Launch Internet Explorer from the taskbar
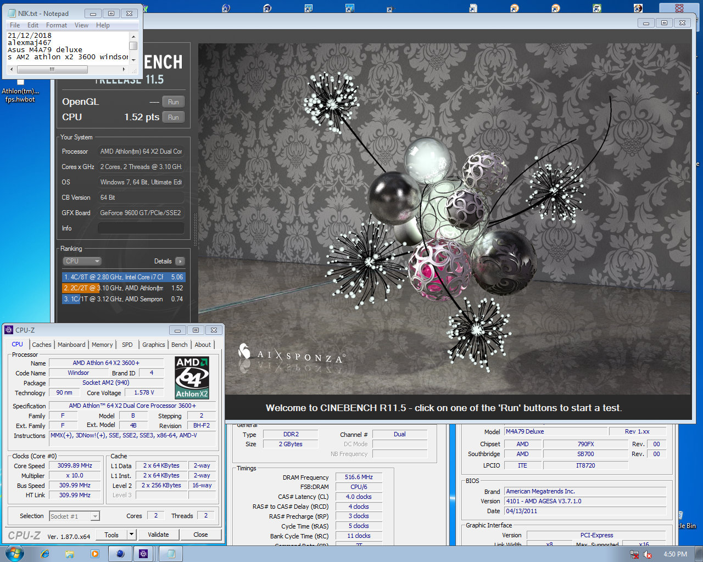 coord(45,554)
